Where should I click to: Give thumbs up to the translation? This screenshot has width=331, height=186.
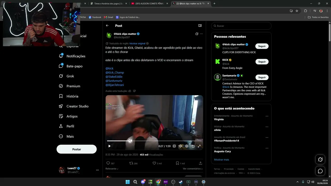(x=130, y=91)
